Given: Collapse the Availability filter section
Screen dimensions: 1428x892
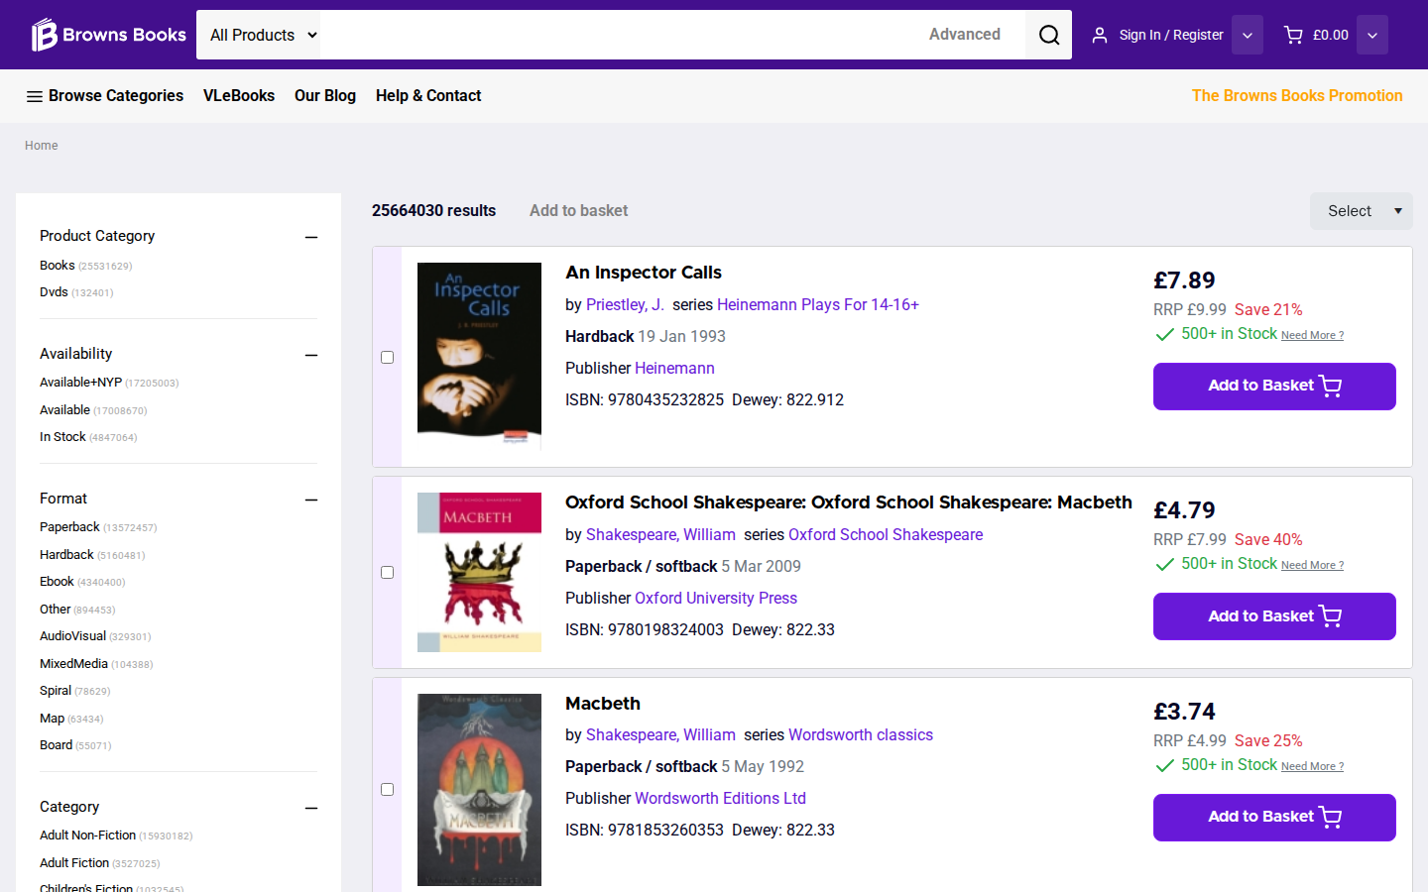Looking at the screenshot, I should point(311,355).
